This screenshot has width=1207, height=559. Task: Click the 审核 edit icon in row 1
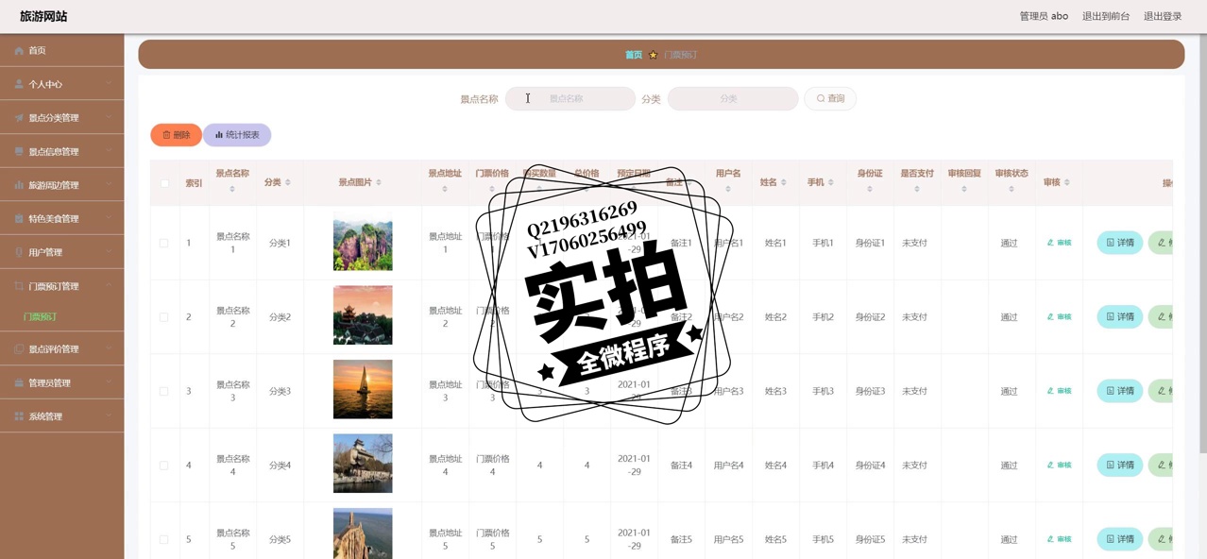pyautogui.click(x=1050, y=243)
